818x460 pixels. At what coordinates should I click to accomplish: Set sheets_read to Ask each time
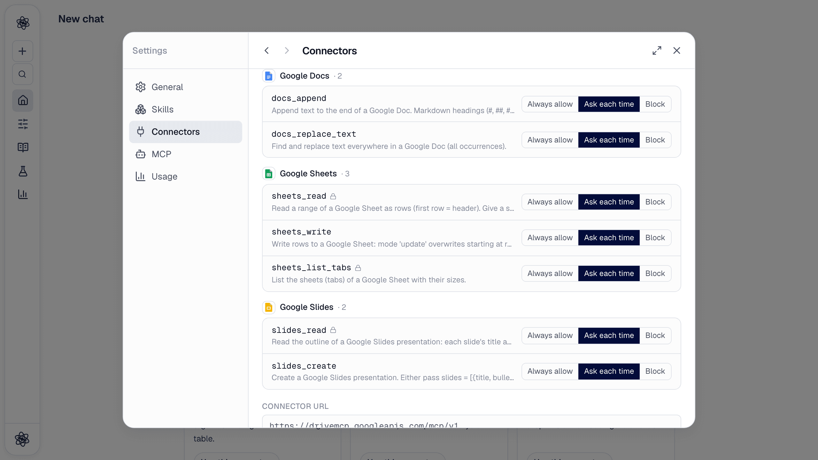point(609,202)
